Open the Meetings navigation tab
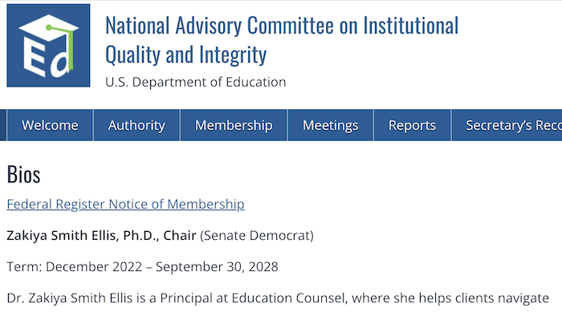562x312 pixels. [x=331, y=125]
